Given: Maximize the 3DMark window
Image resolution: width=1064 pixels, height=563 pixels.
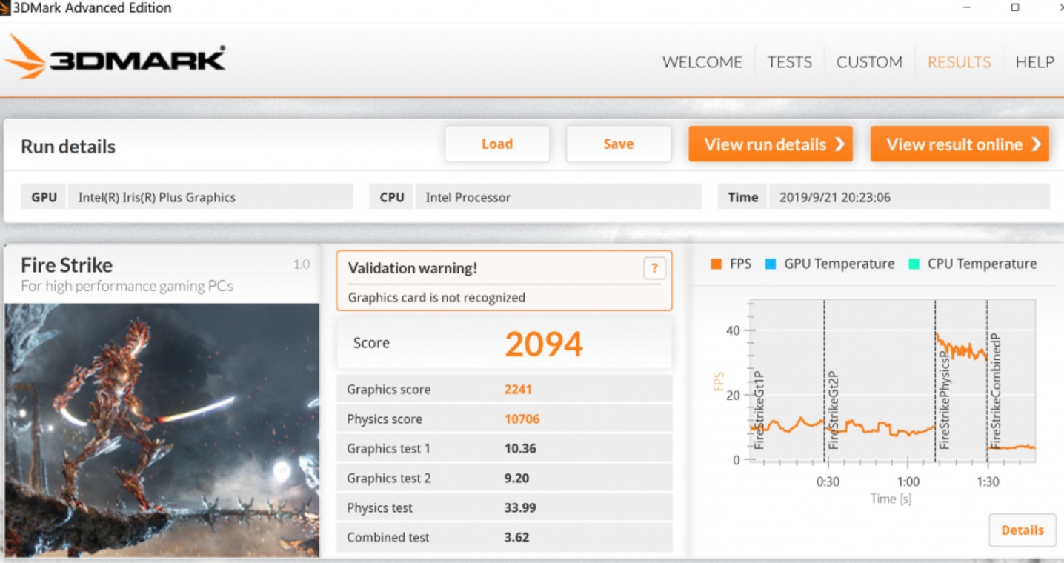Looking at the screenshot, I should (1015, 7).
